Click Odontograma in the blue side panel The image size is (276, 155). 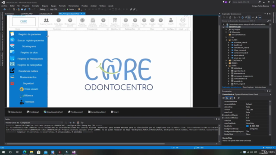tap(29, 46)
